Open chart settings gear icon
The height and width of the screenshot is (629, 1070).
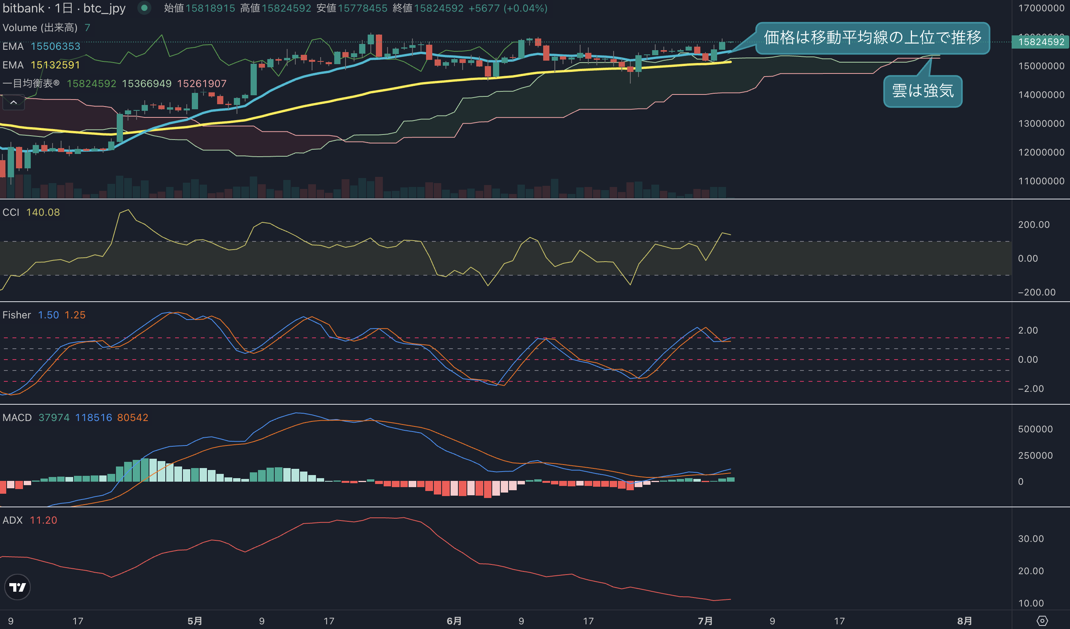(1042, 621)
